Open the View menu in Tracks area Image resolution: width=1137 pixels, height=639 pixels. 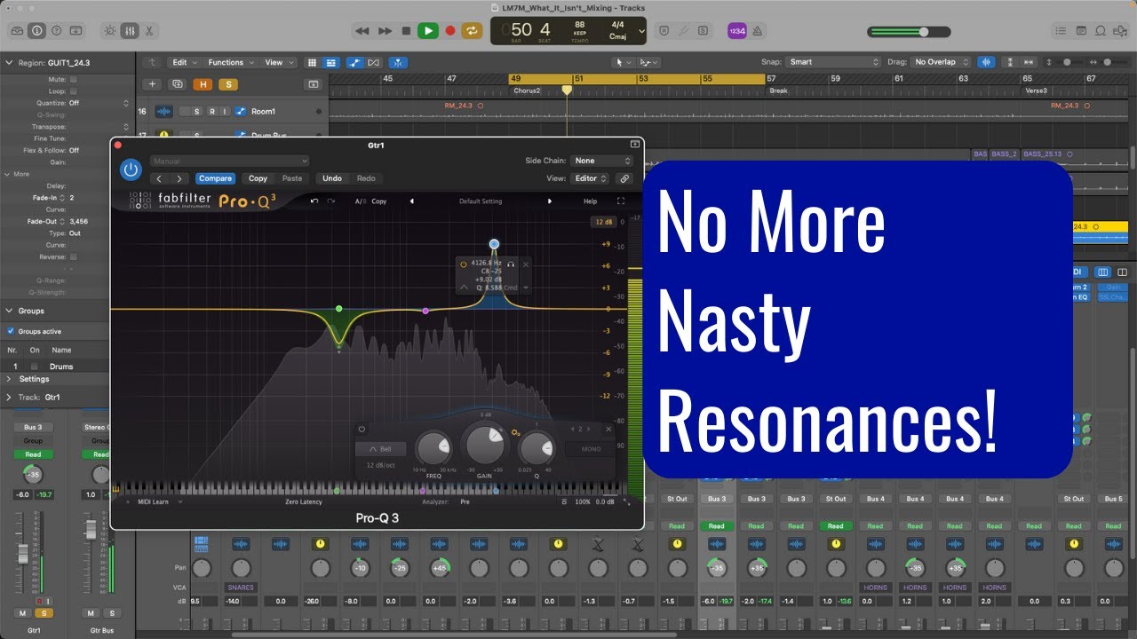[x=278, y=62]
